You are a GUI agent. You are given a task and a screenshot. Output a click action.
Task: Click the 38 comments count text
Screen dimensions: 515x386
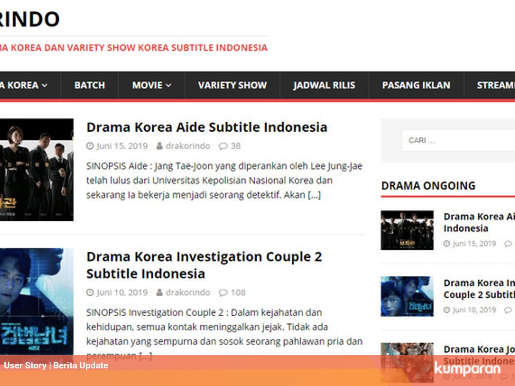click(x=236, y=146)
